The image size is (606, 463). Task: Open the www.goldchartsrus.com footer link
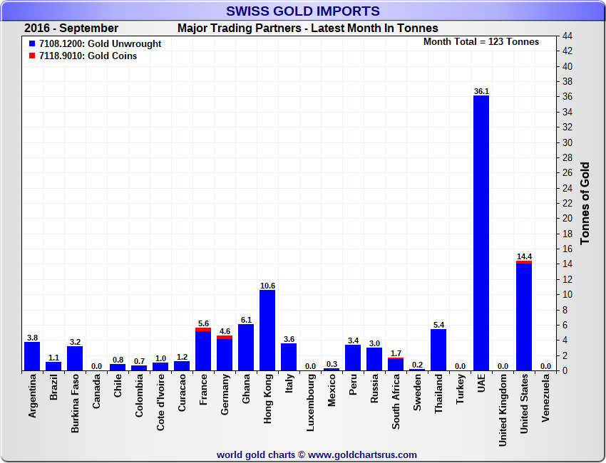point(363,454)
